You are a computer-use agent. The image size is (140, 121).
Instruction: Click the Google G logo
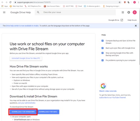103,86
